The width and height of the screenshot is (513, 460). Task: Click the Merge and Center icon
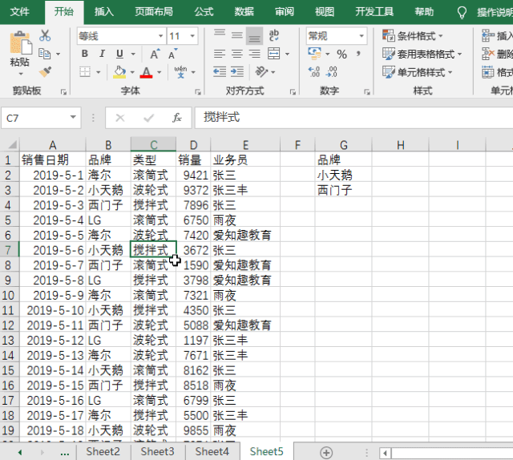point(274,54)
